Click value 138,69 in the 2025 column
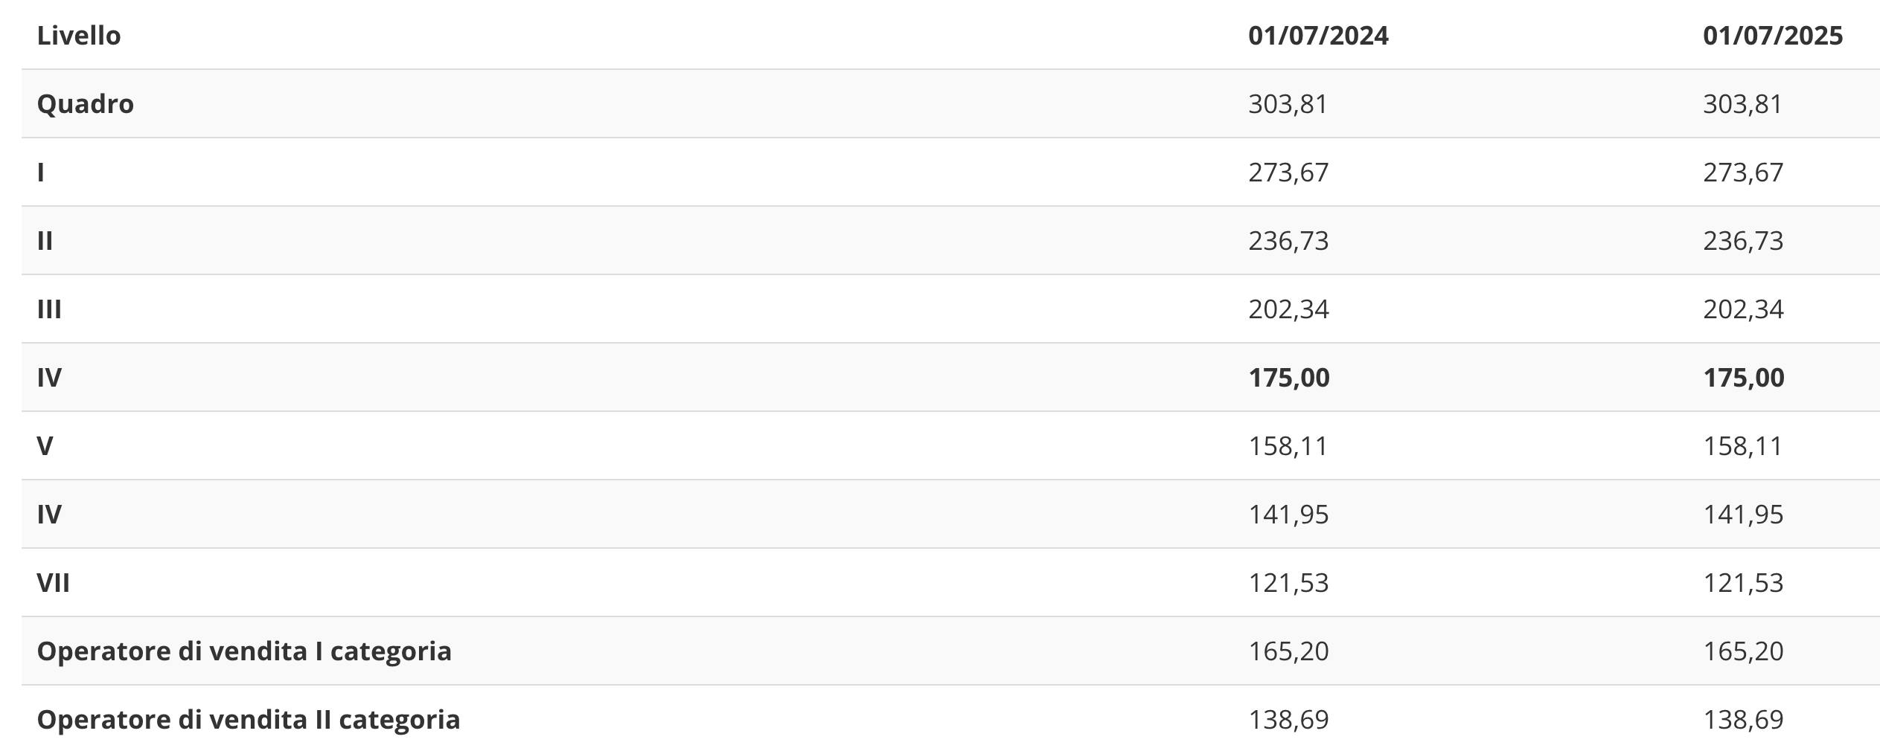 (1742, 720)
